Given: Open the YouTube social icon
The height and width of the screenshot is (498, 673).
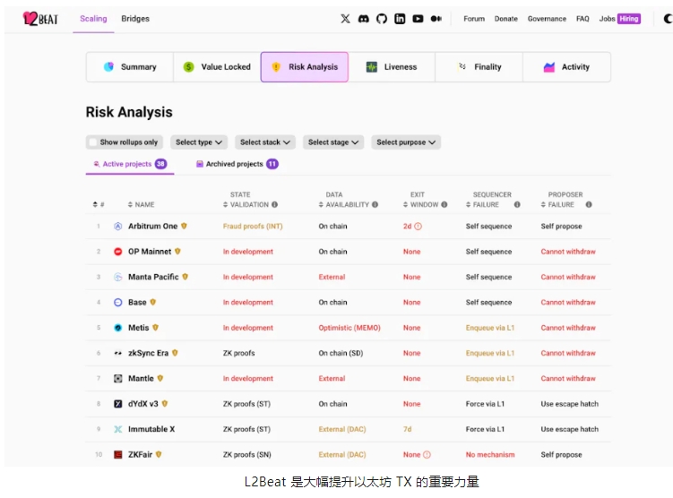Looking at the screenshot, I should pyautogui.click(x=418, y=19).
